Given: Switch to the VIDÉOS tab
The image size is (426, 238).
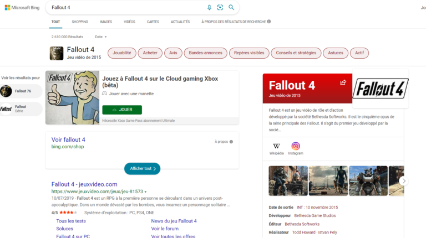Looking at the screenshot, I should click(x=129, y=22).
